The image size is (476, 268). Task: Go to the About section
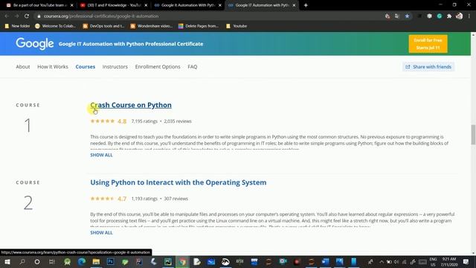click(23, 66)
